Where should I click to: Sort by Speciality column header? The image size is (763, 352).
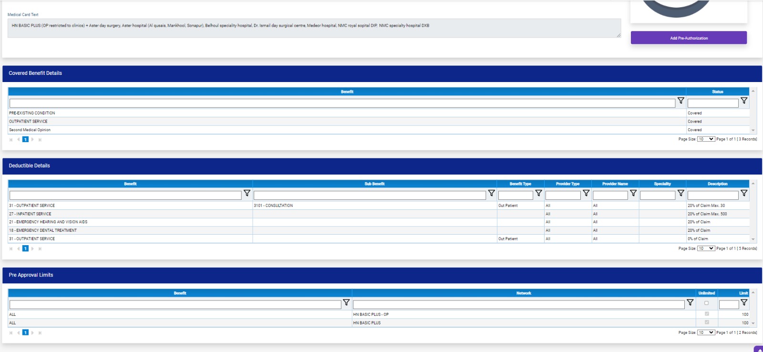[662, 184]
